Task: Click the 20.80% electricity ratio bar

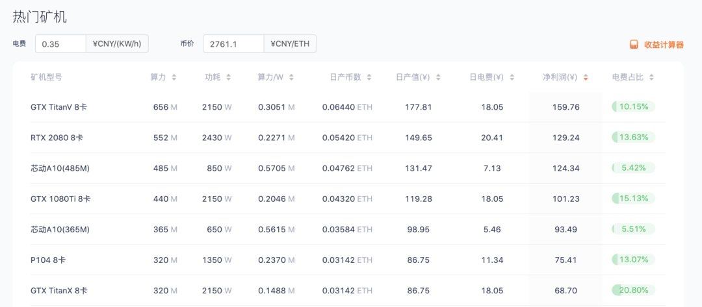Action: click(632, 290)
